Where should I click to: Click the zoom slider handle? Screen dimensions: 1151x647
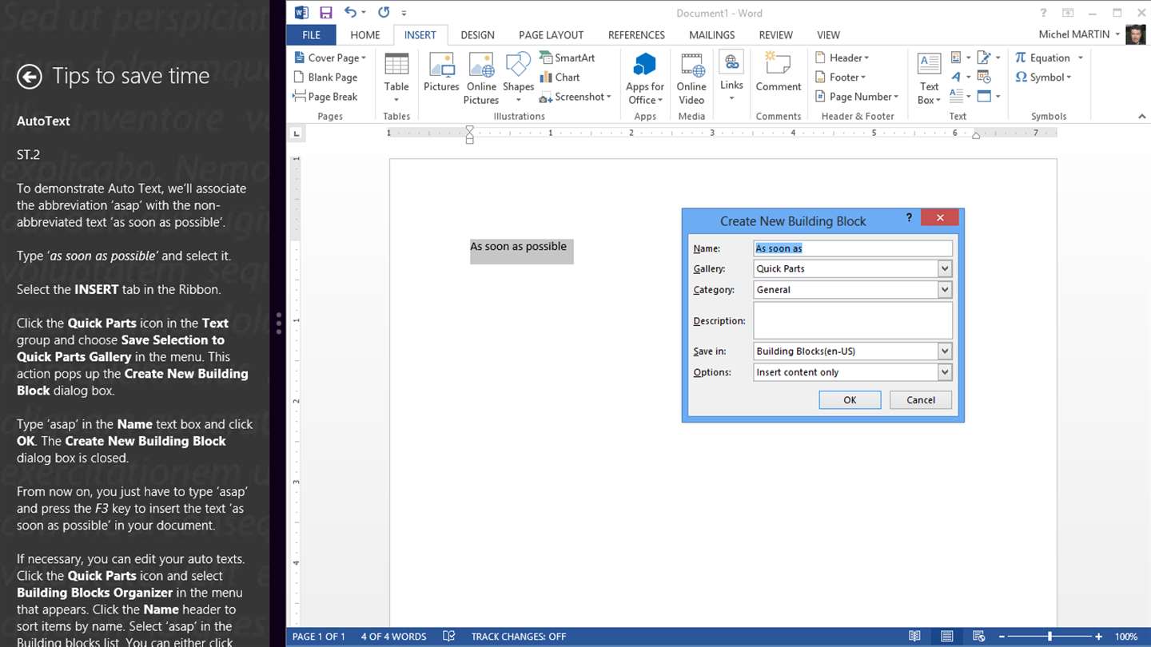coord(1049,637)
